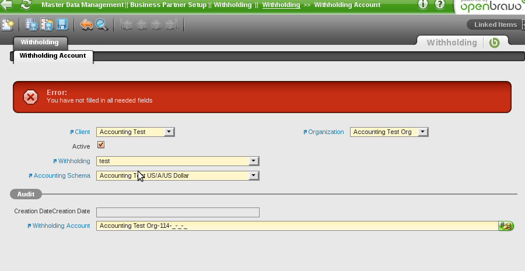Follow the Accounting Schema label link

point(62,175)
